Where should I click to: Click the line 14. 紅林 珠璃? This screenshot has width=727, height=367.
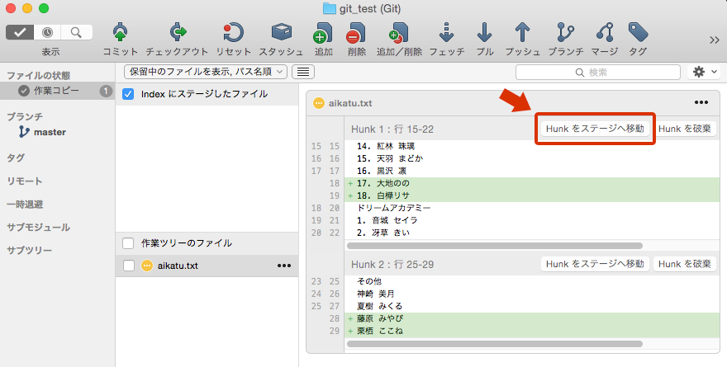click(386, 146)
